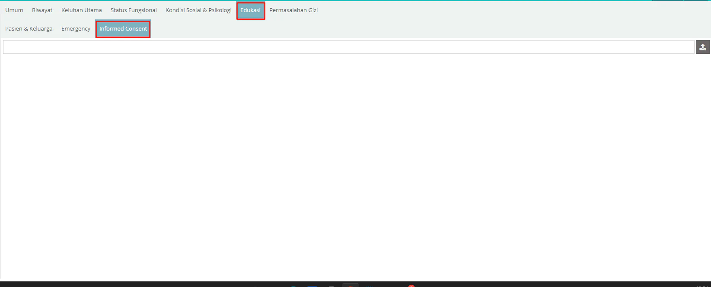The width and height of the screenshot is (711, 287).
Task: Click the Informed Consent sub-tab
Action: (123, 29)
